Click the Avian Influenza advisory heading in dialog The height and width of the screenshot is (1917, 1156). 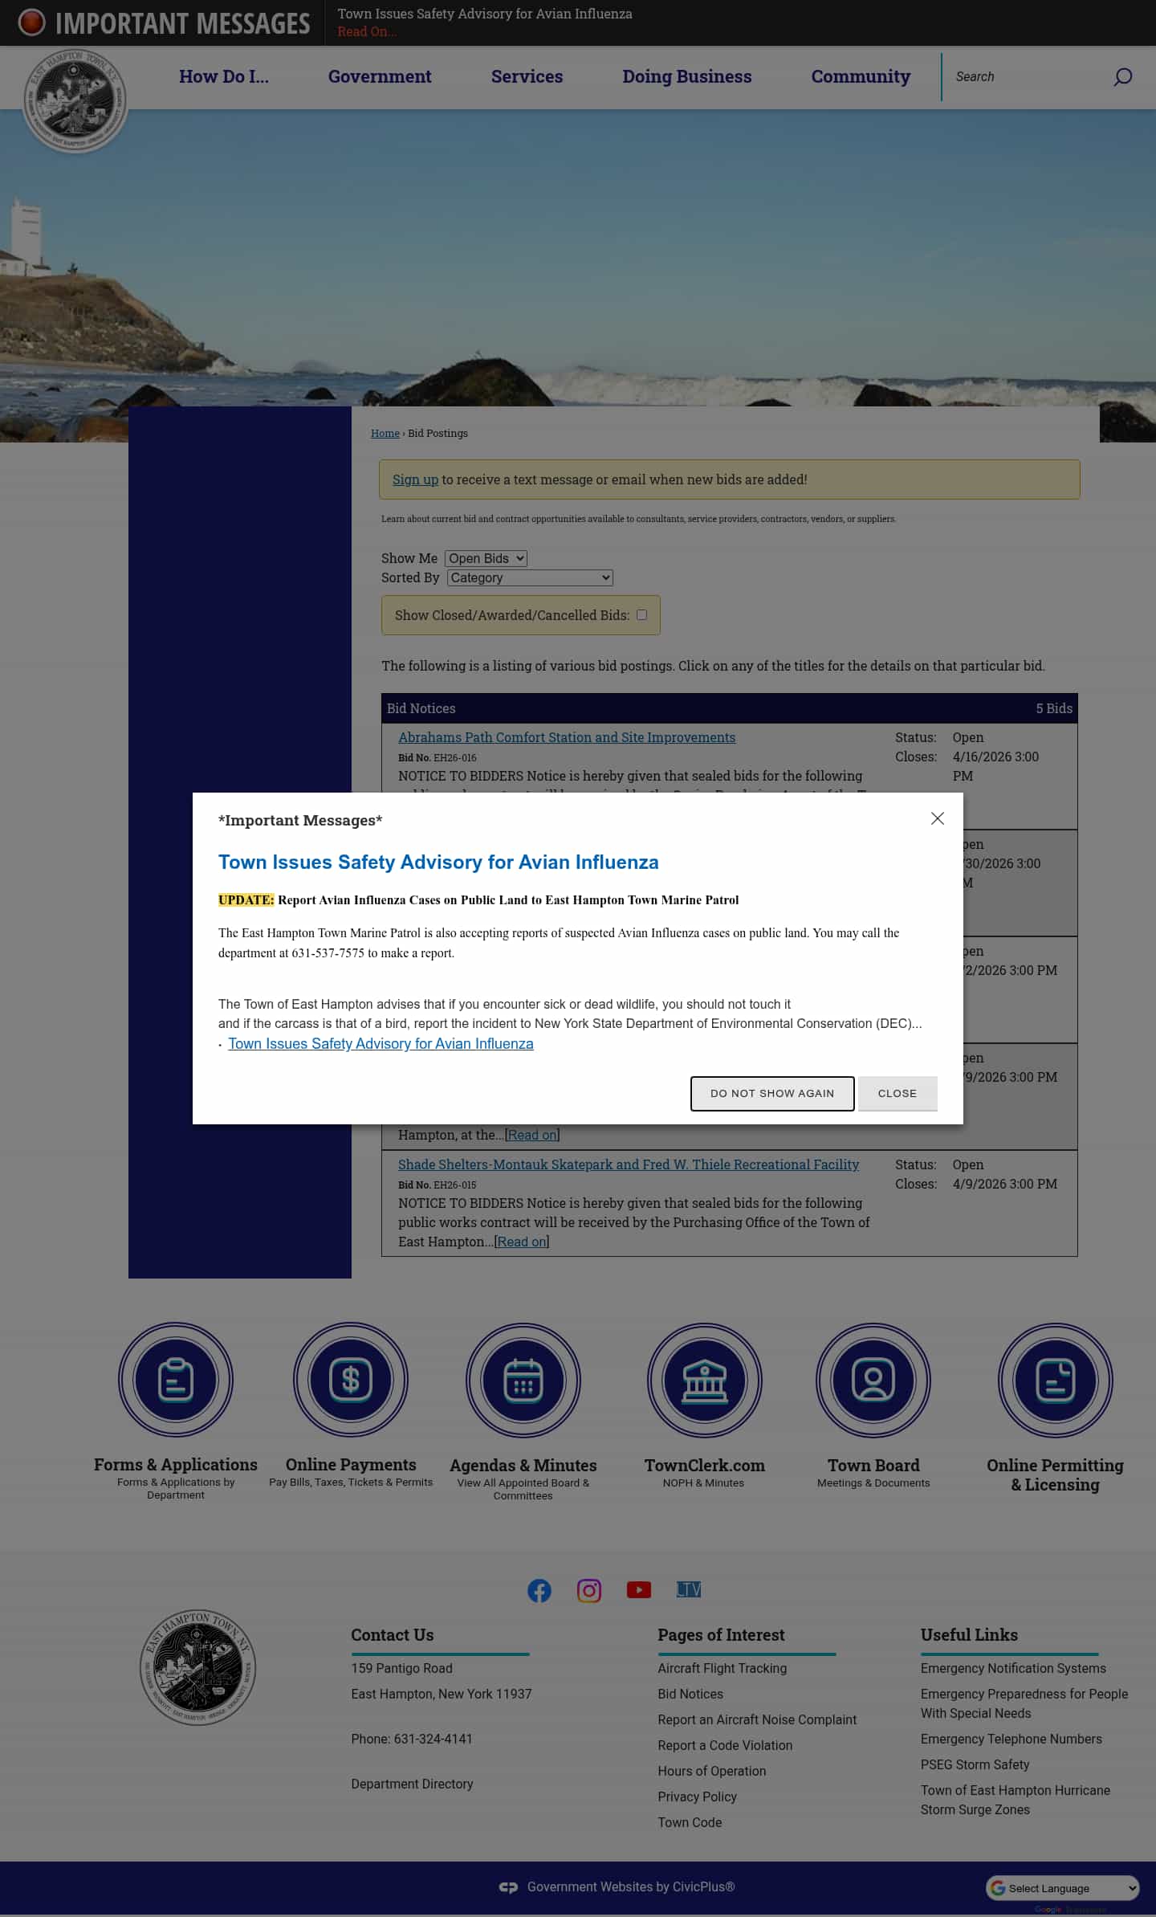[438, 862]
